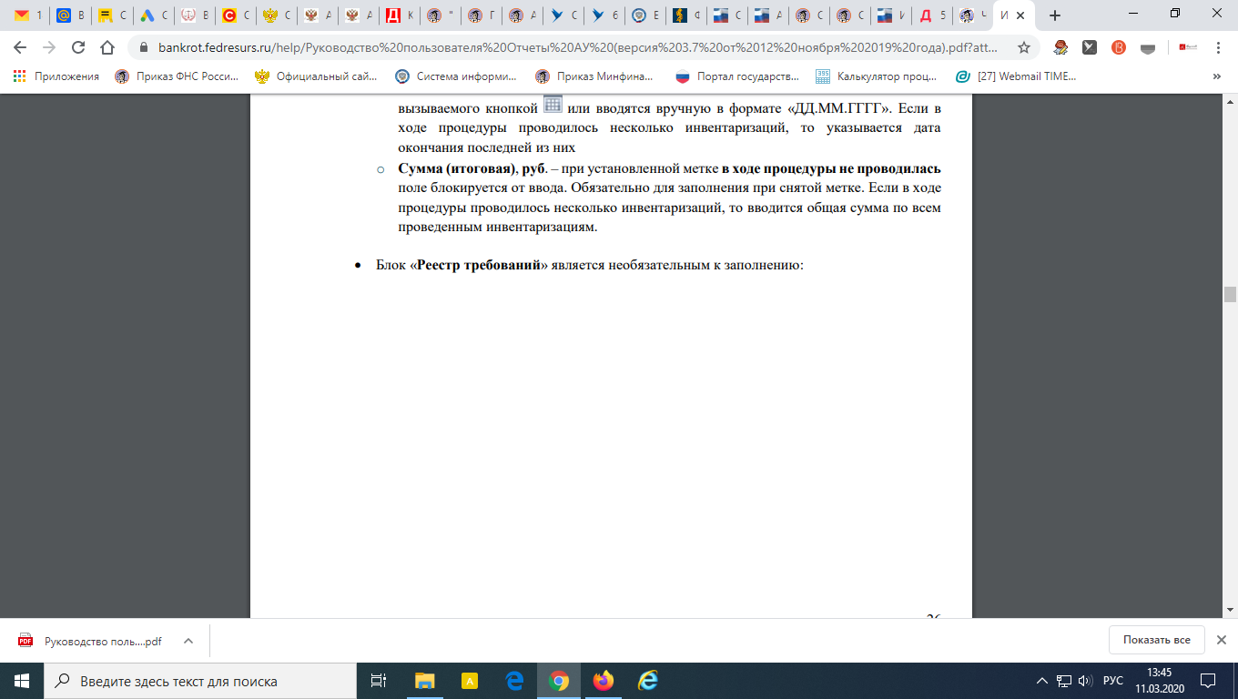Viewport: 1238px width, 699px height.
Task: Open File Explorer from the taskbar
Action: click(425, 681)
